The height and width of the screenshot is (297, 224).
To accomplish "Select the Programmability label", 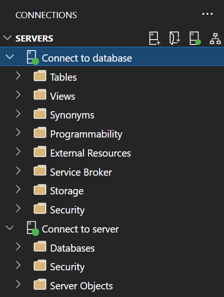I will [86, 134].
